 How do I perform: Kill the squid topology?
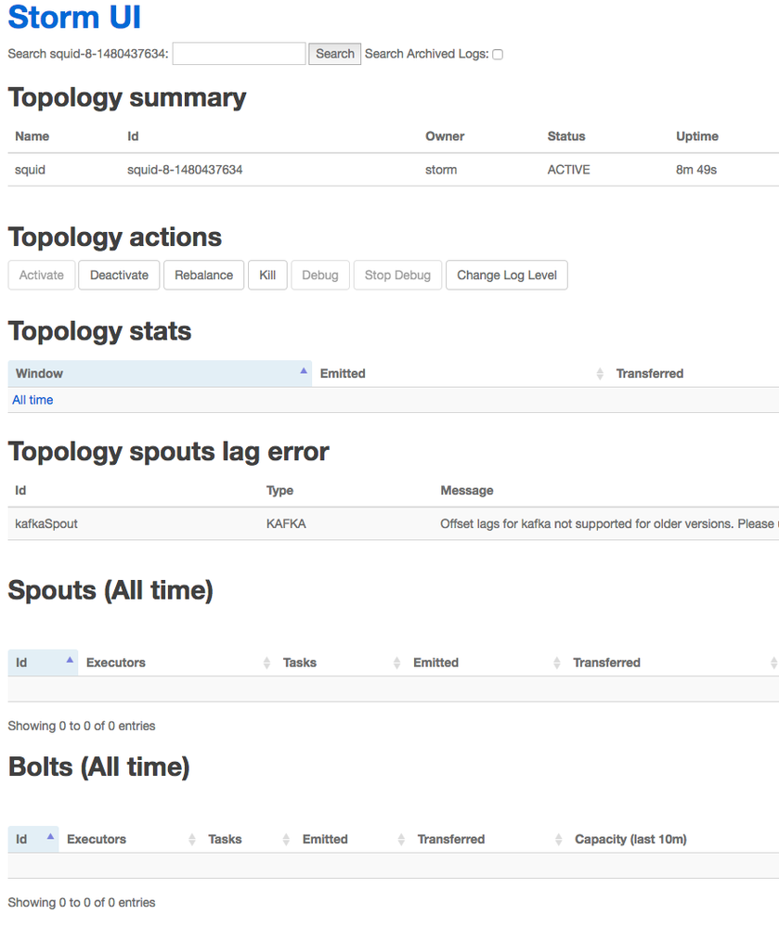coord(267,276)
